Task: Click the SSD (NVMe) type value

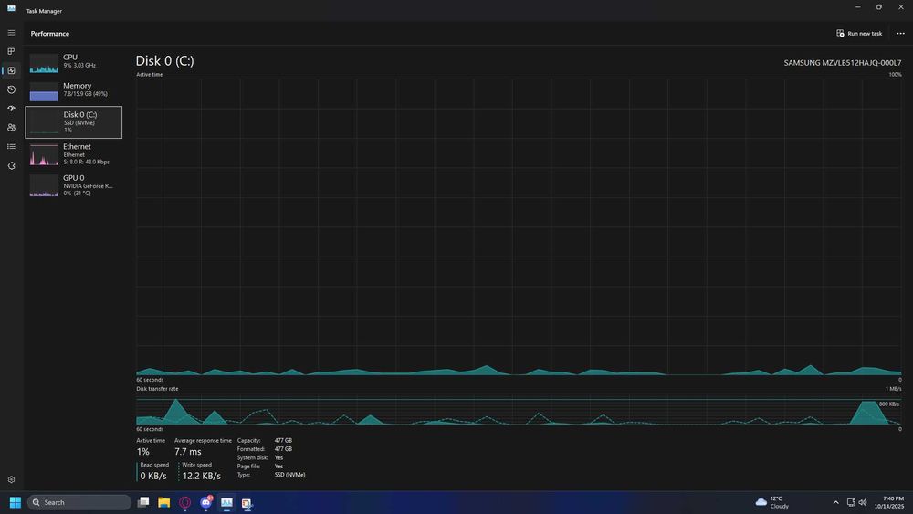Action: pyautogui.click(x=289, y=475)
